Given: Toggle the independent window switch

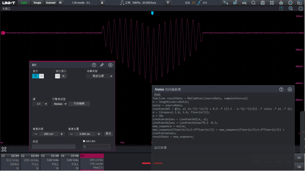Looking at the screenshot, I should click(61, 76).
